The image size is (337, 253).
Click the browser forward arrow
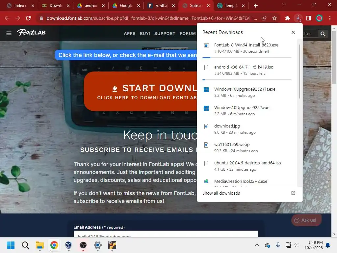(x=18, y=18)
